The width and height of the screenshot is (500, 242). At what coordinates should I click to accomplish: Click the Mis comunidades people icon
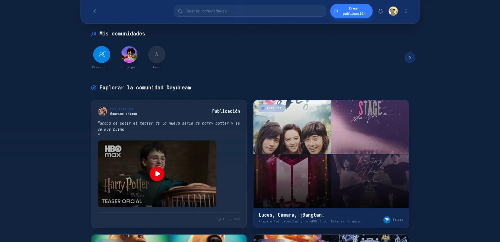click(94, 34)
